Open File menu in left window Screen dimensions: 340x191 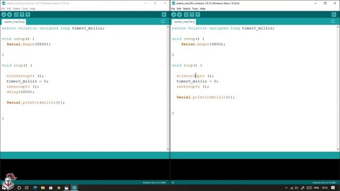[x=3, y=8]
